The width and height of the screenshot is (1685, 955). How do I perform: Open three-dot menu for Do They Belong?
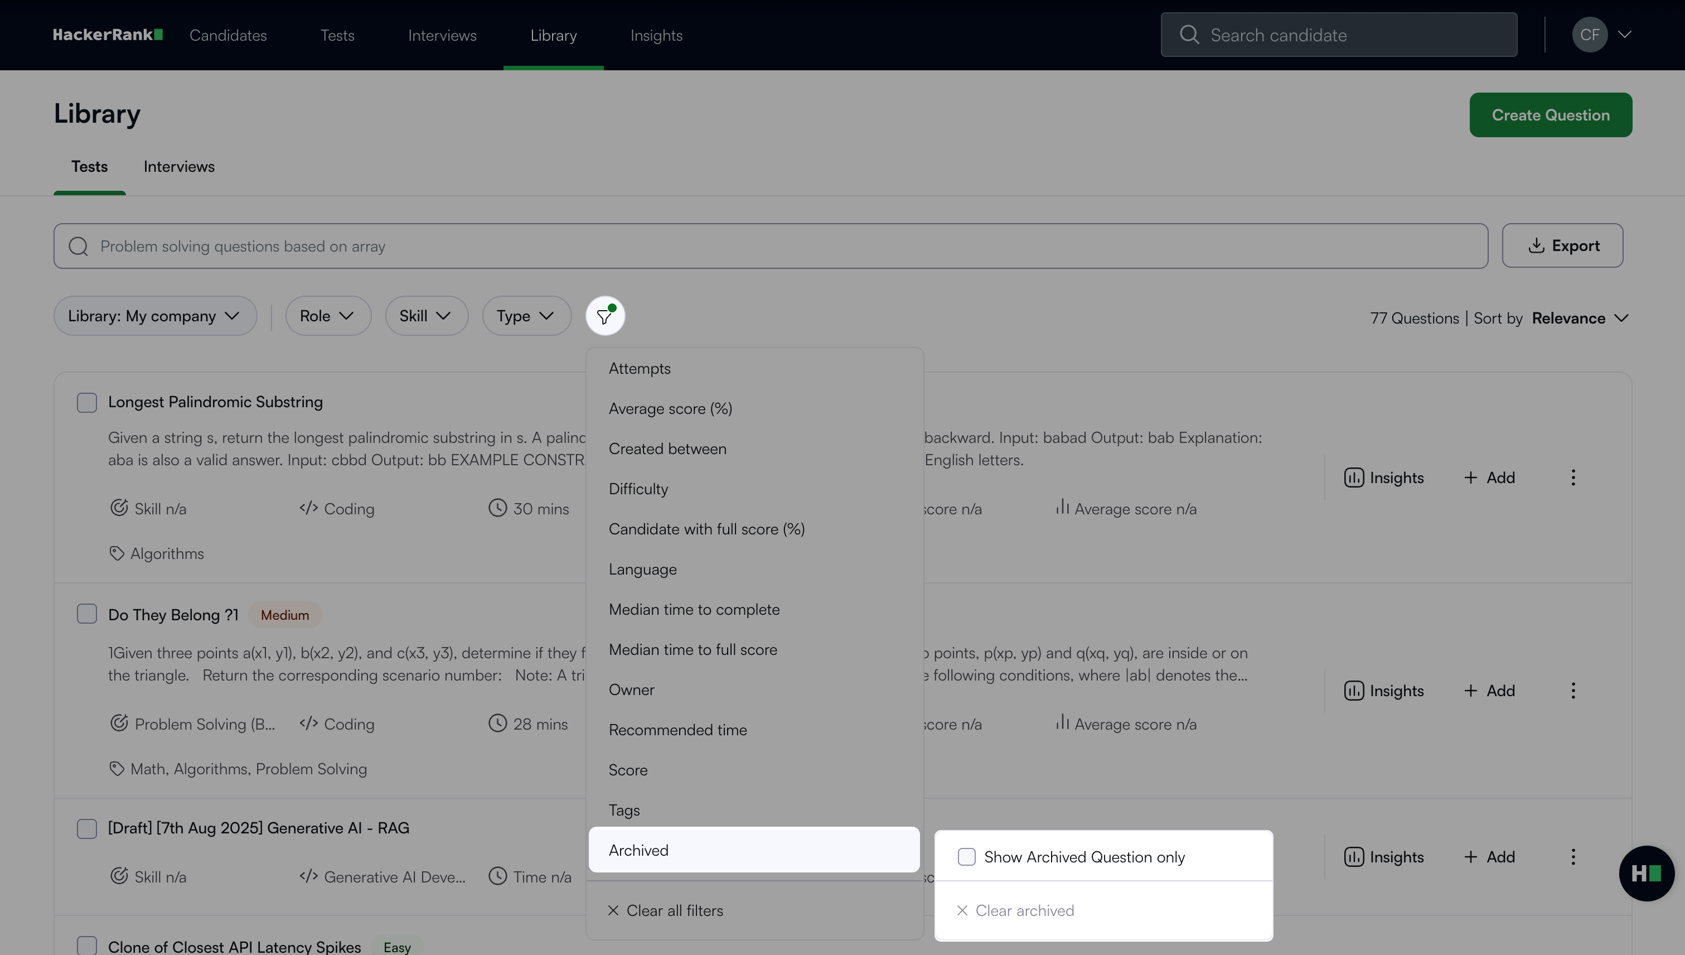pos(1573,691)
